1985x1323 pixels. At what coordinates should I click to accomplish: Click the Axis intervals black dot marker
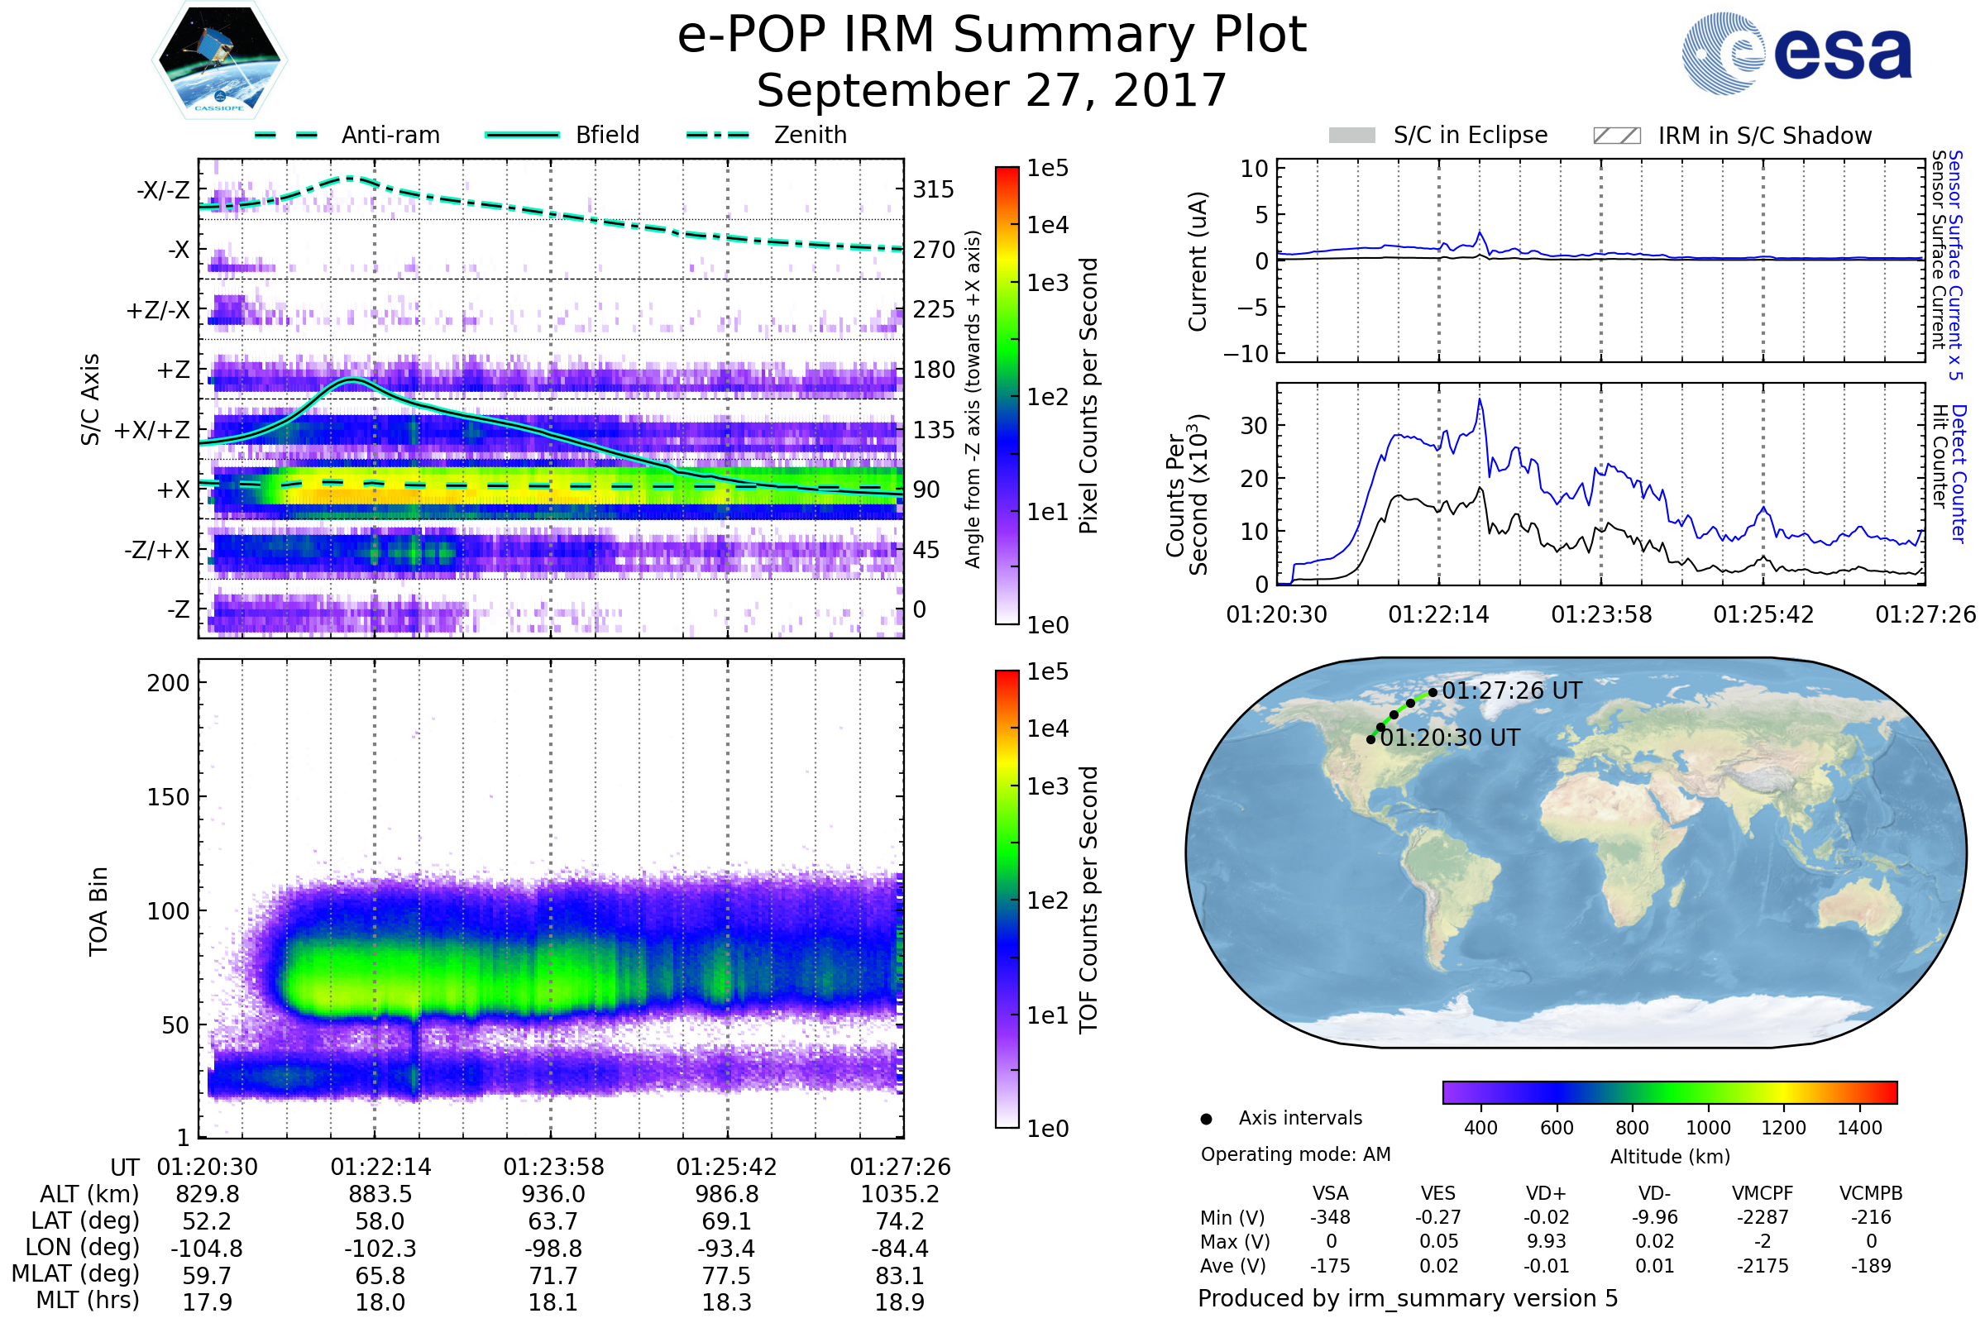1206,1119
